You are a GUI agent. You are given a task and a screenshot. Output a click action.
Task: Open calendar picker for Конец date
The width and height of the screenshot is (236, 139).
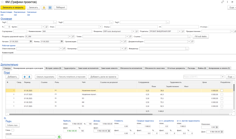tap(62, 41)
